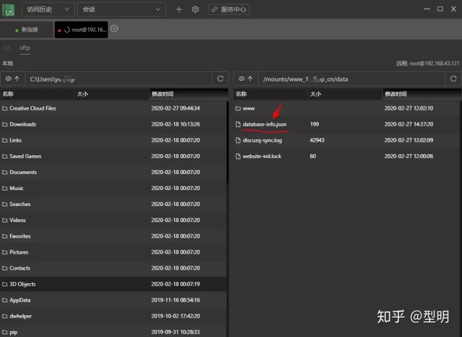Select the root@192.16... session tab
This screenshot has height=337, width=462.
click(81, 30)
